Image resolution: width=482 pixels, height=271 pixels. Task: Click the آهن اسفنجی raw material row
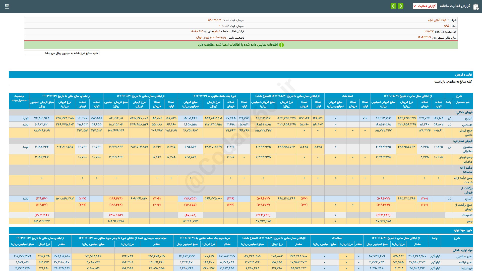pos(464,256)
